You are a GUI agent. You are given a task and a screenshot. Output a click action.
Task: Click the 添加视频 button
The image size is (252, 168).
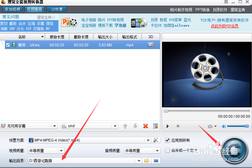tap(12, 9)
